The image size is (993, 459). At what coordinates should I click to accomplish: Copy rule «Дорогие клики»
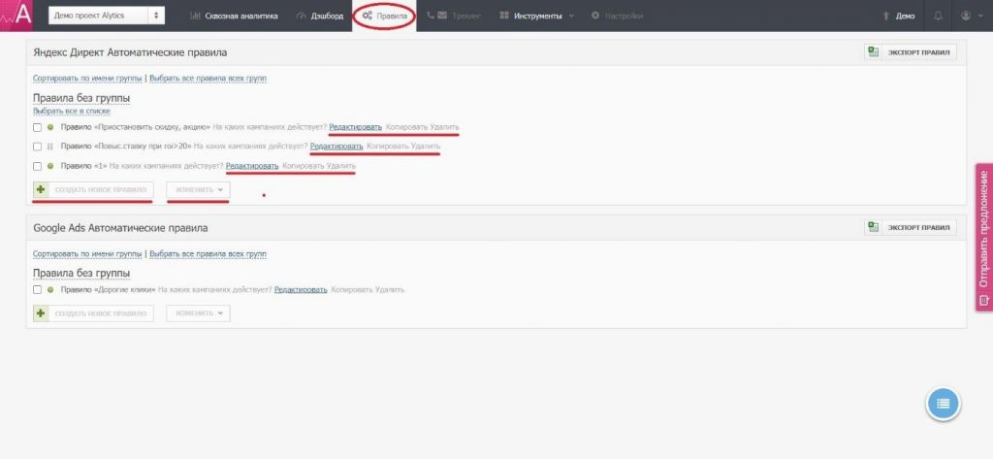pyautogui.click(x=351, y=290)
